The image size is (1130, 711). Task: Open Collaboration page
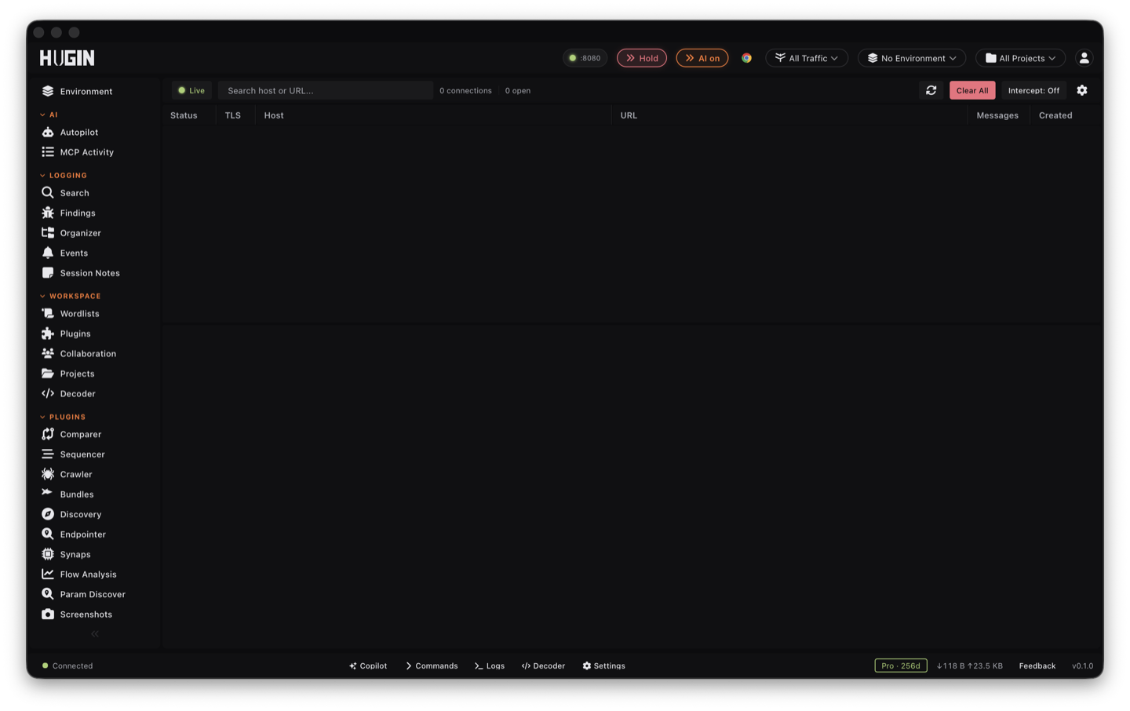click(78, 353)
